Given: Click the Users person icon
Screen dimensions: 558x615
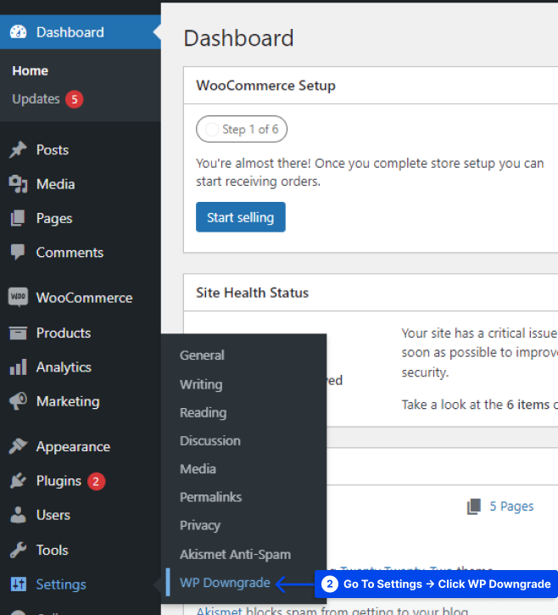Looking at the screenshot, I should tap(18, 515).
